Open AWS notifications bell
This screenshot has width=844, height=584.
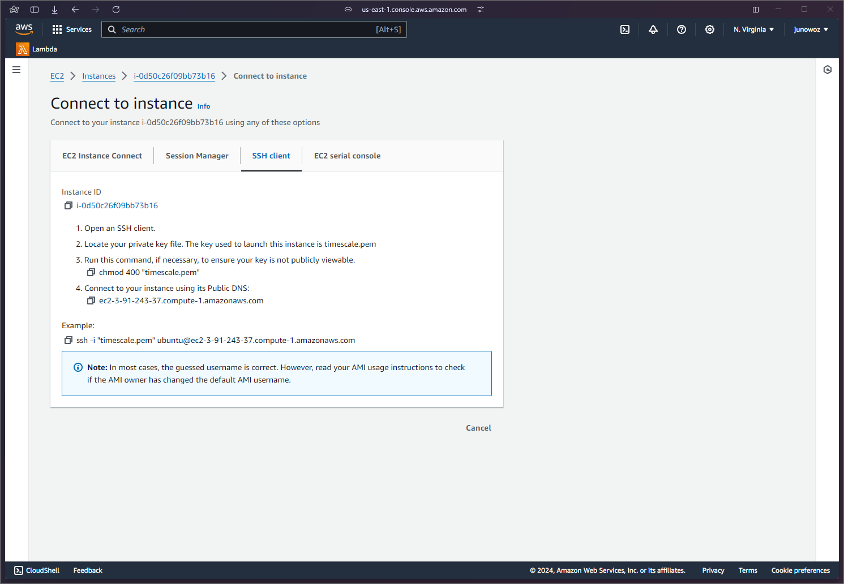pyautogui.click(x=653, y=29)
